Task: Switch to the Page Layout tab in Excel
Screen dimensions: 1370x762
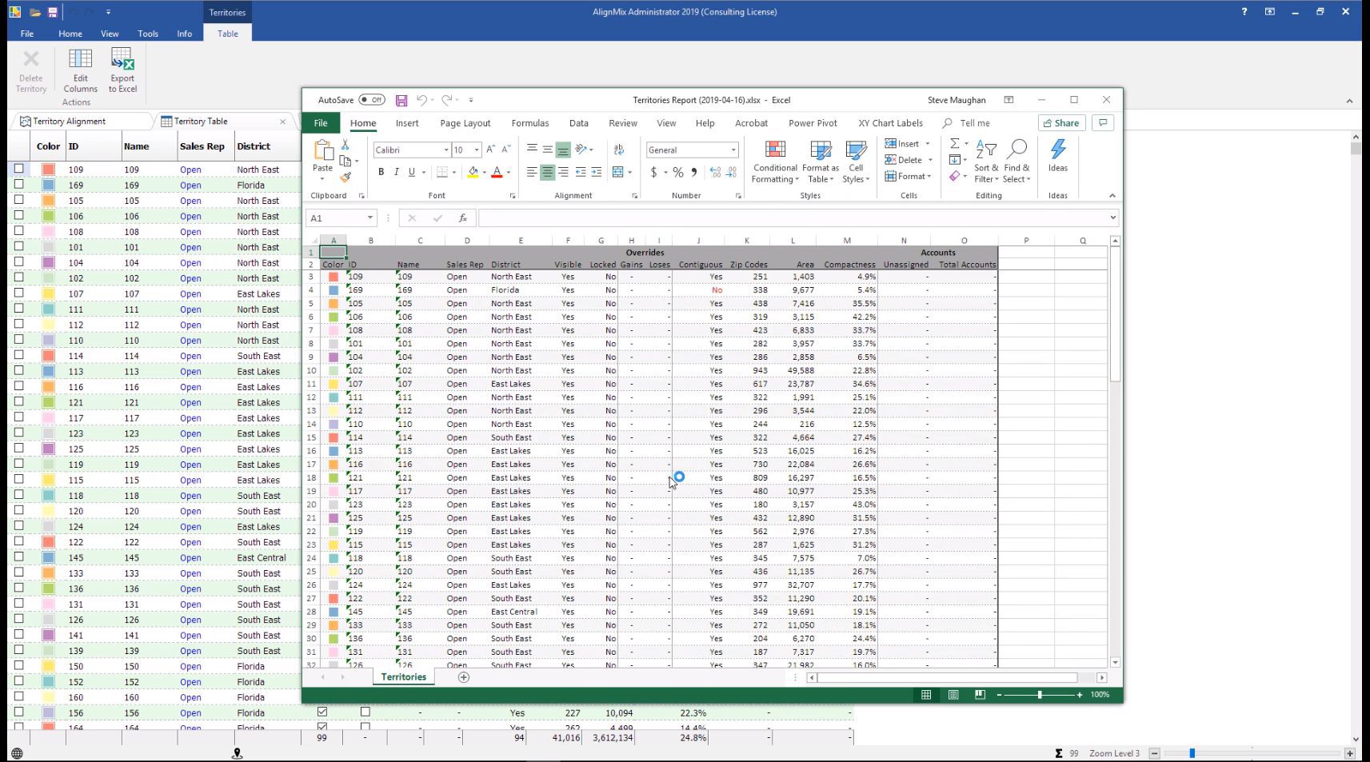Action: [x=465, y=123]
